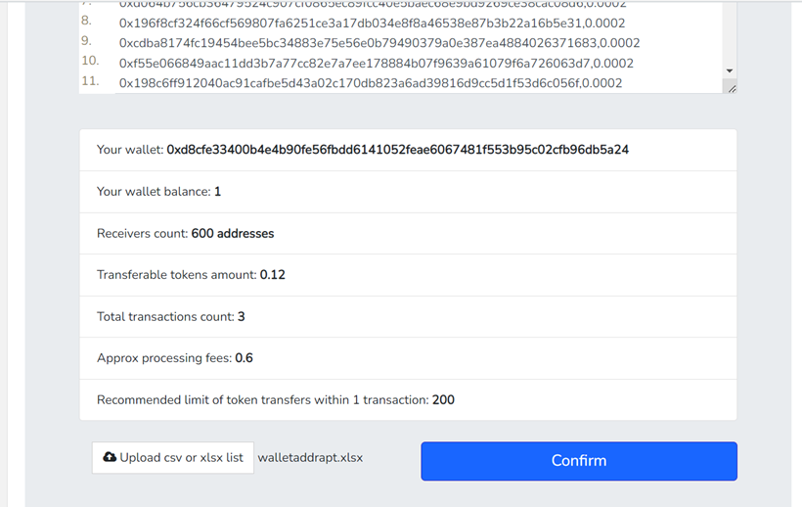Screen dimensions: 802x507
Task: Click the Approx processing fees 0.6 value
Action: pos(244,358)
